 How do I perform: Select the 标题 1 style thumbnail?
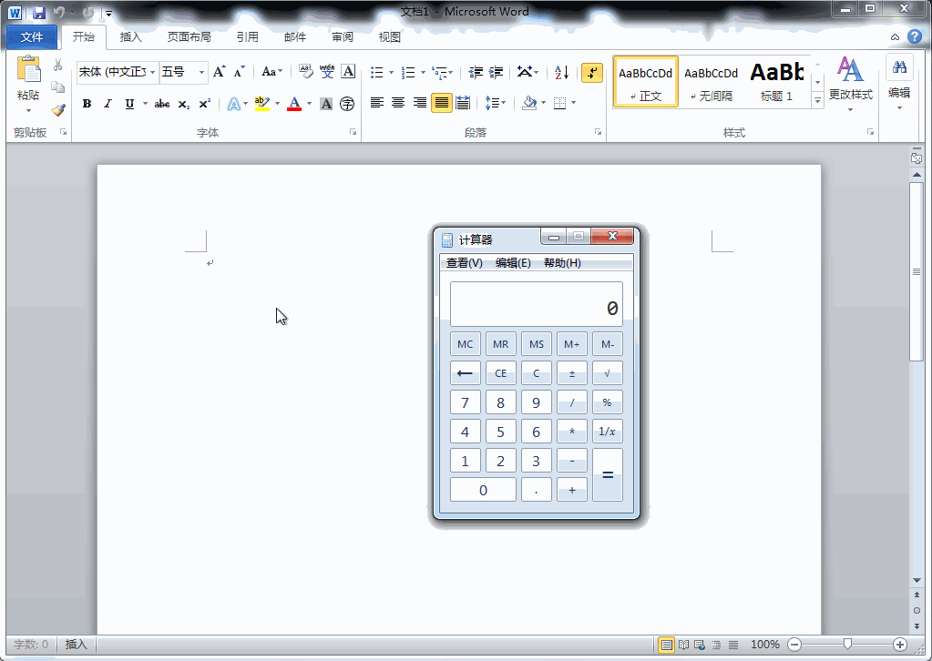(776, 82)
